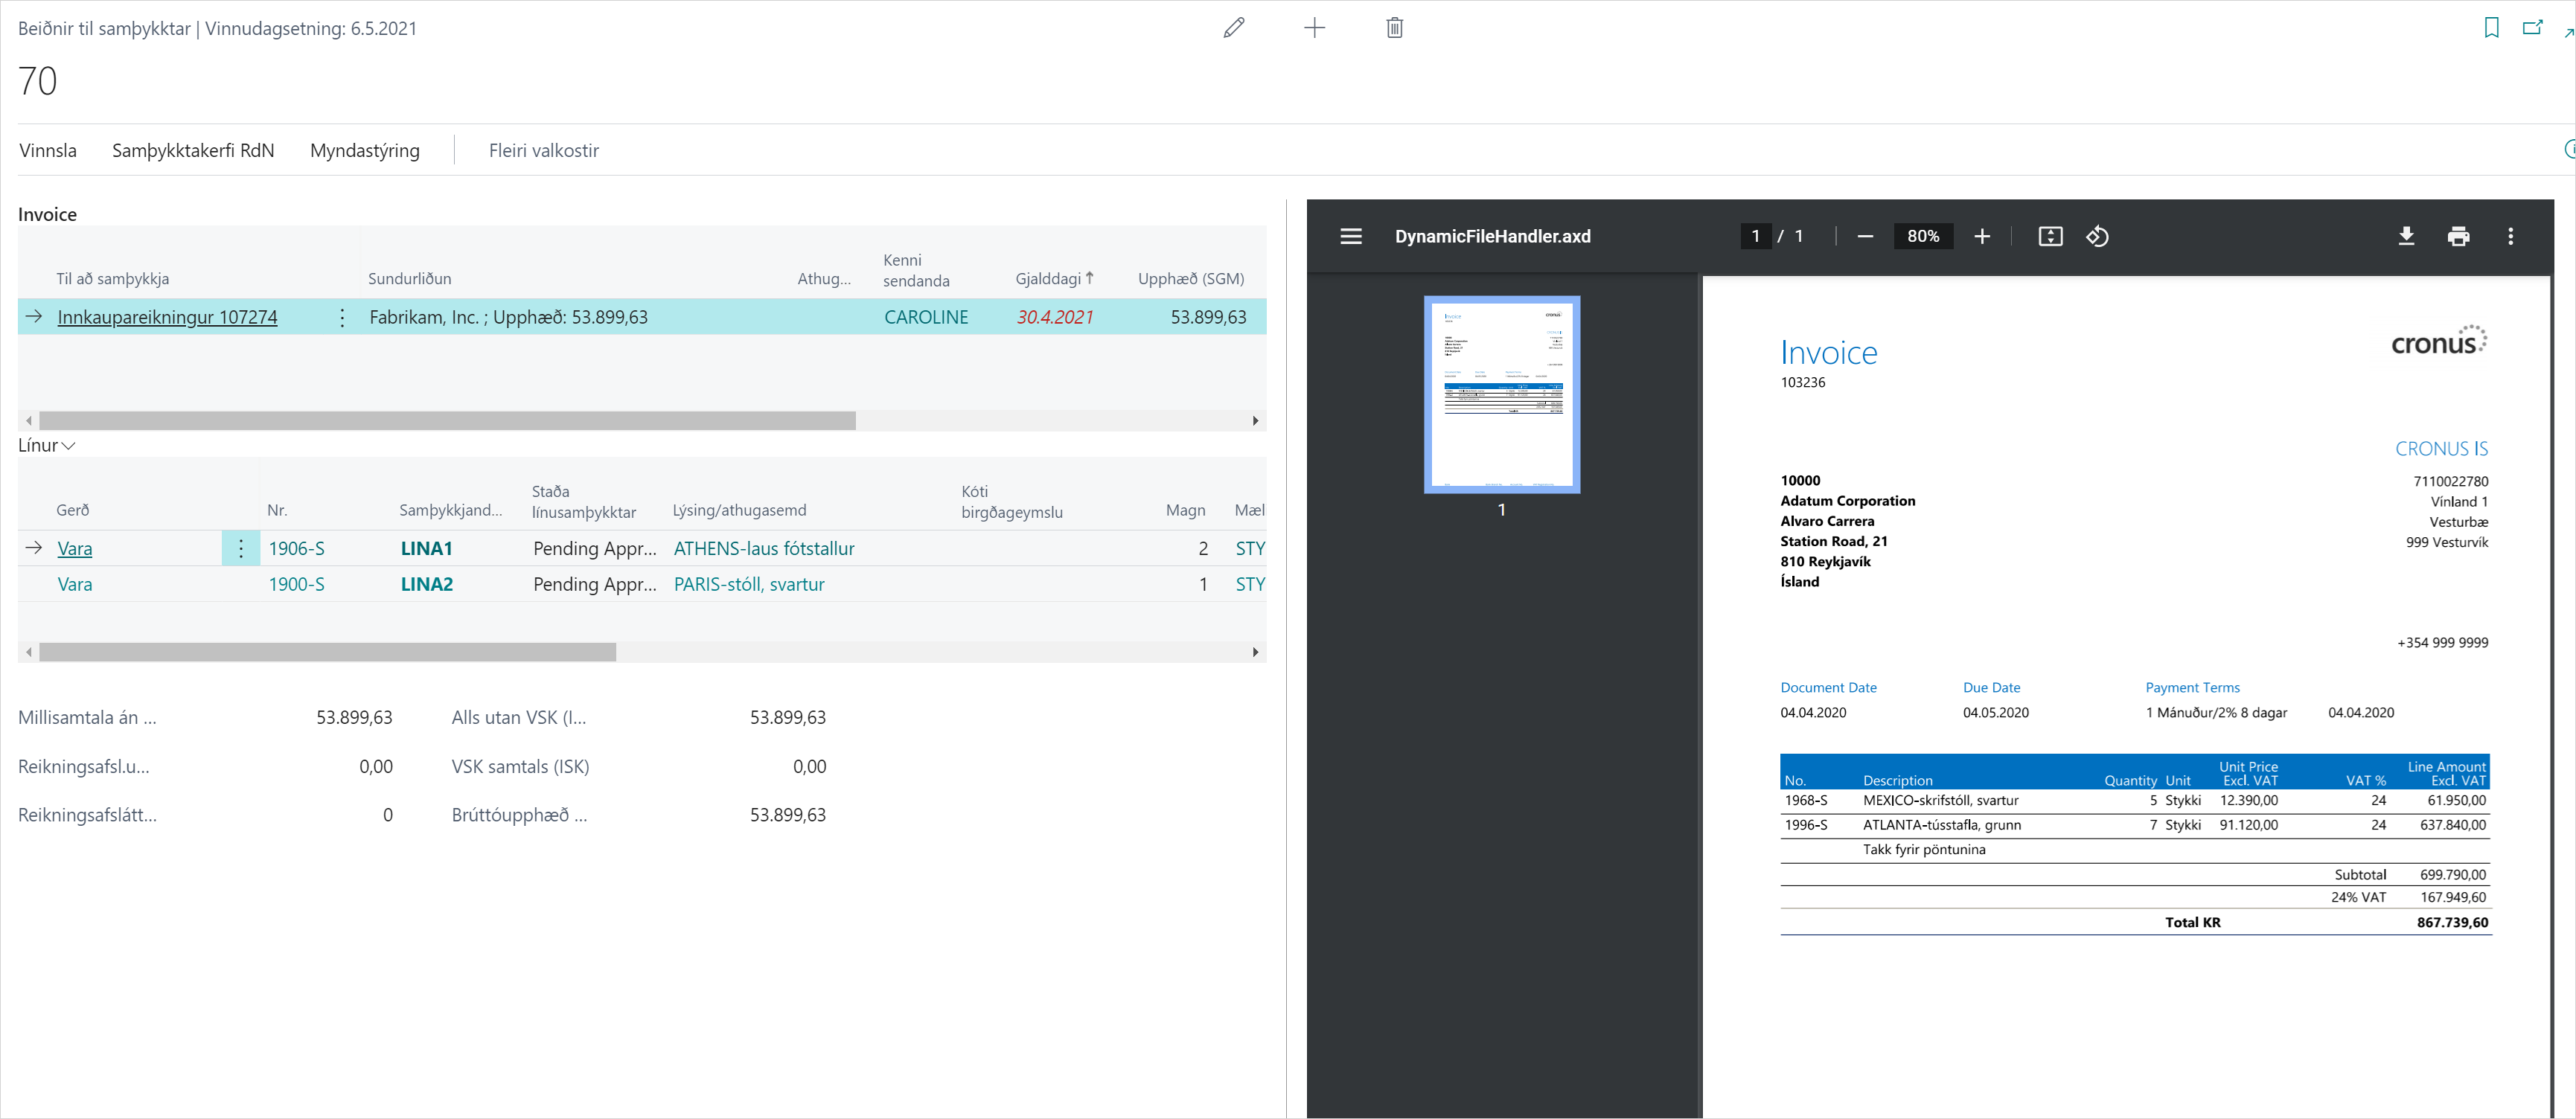Rotate the PDF document counterclockwise
The height and width of the screenshot is (1119, 2576).
pyautogui.click(x=2097, y=236)
